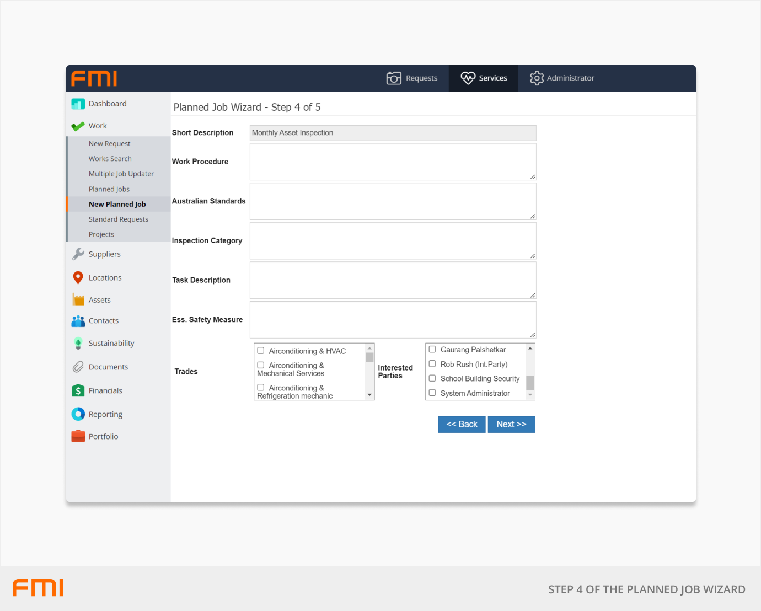This screenshot has width=761, height=611.
Task: Click the Portfolio briefcase icon
Action: tap(78, 437)
